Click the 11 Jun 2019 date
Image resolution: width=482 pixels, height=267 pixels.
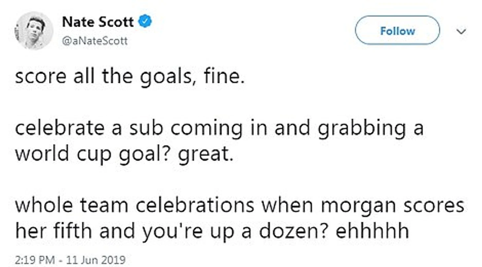click(x=96, y=260)
